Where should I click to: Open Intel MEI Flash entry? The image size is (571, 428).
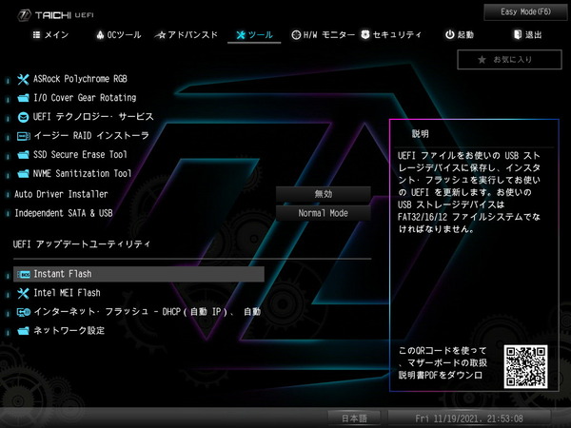pos(67,293)
